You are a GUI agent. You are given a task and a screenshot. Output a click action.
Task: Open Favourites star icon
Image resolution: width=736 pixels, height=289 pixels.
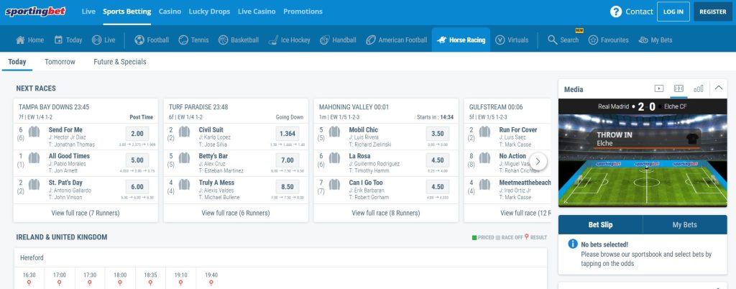click(593, 40)
